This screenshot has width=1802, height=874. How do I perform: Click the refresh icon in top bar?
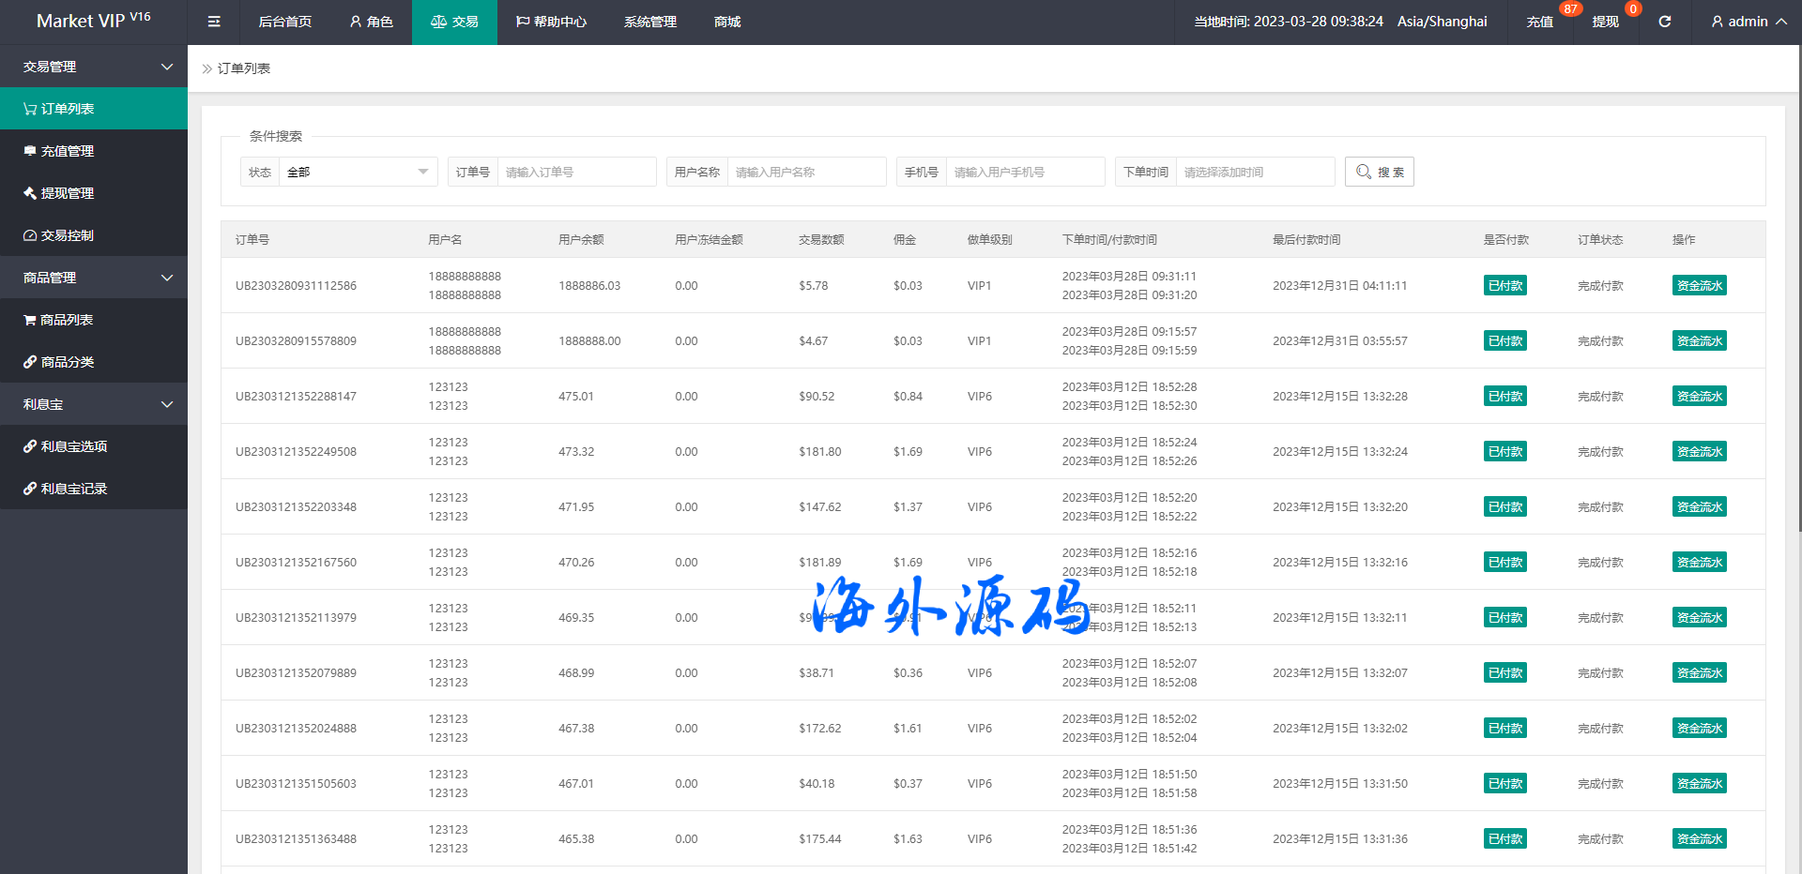click(1664, 22)
